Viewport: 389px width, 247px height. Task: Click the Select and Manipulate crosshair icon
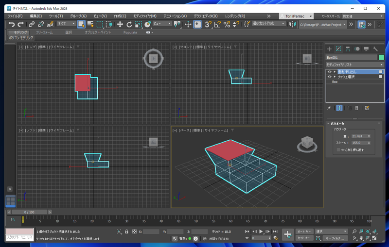(188, 24)
